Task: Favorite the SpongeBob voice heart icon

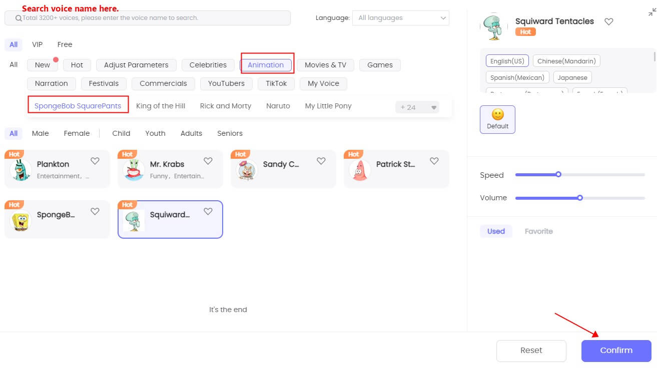Action: coord(95,211)
